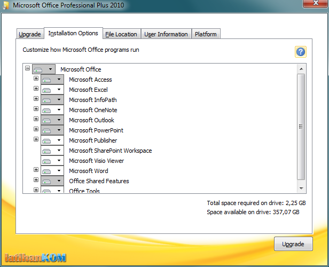This screenshot has width=329, height=267.
Task: Collapse the Microsoft Office root node
Action: click(27, 68)
